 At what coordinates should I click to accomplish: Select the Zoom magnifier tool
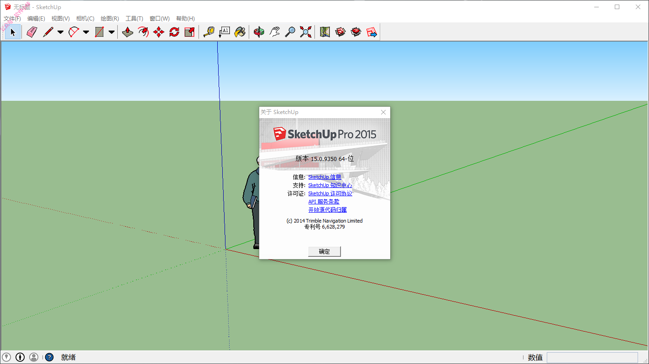click(290, 32)
